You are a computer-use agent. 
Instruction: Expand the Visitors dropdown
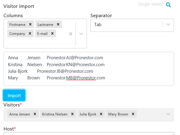coord(168,114)
